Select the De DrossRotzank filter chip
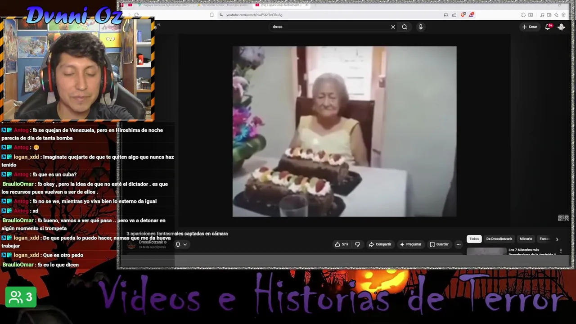This screenshot has height=324, width=576. tap(499, 239)
